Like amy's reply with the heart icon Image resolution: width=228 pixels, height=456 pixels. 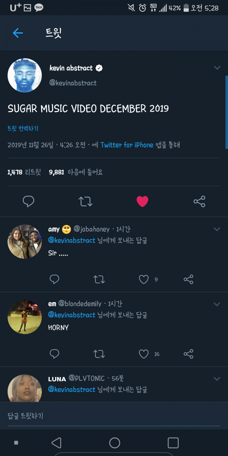click(144, 279)
